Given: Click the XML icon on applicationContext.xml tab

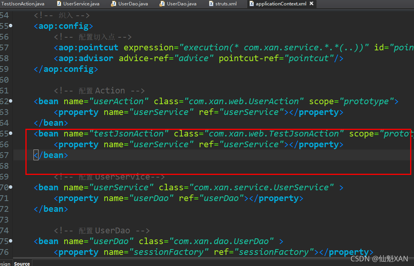Looking at the screenshot, I should point(252,4).
